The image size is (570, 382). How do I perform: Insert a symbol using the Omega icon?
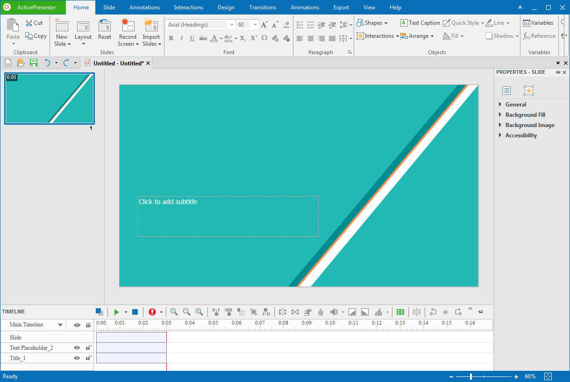pos(264,38)
